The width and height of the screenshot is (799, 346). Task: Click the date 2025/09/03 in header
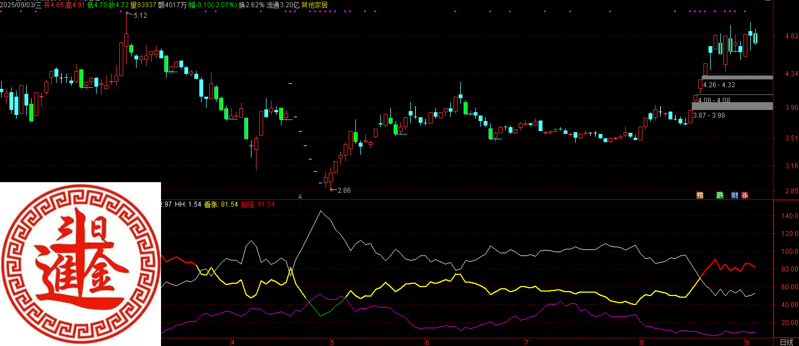point(17,5)
